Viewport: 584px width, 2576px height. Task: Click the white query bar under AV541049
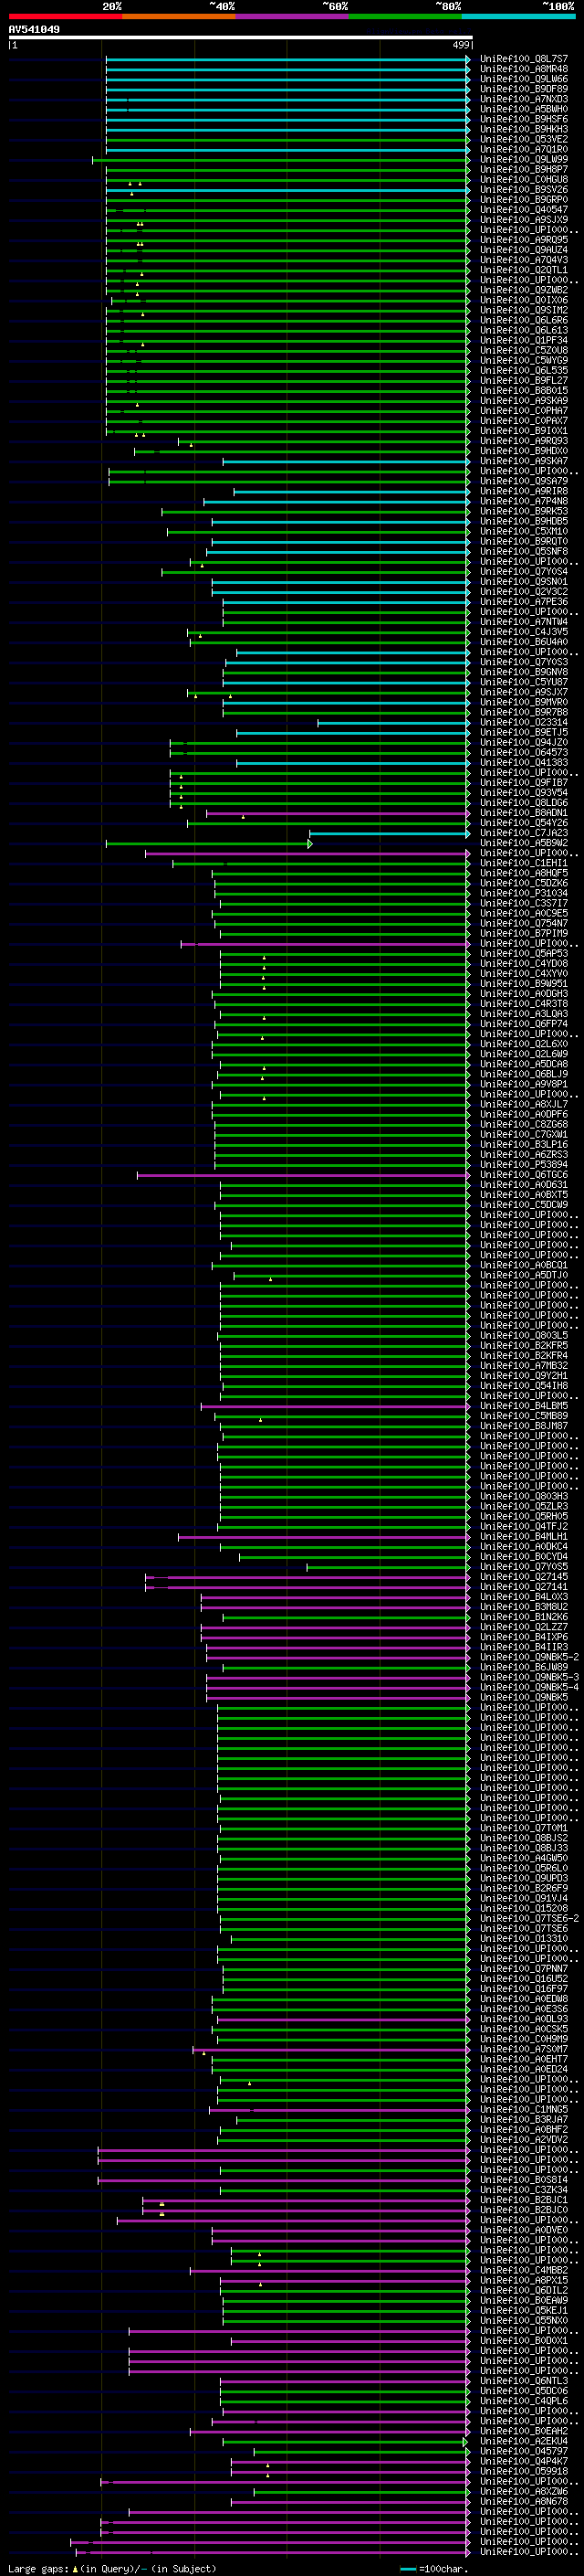pyautogui.click(x=241, y=38)
